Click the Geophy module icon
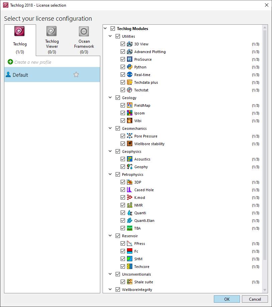 click(129, 167)
